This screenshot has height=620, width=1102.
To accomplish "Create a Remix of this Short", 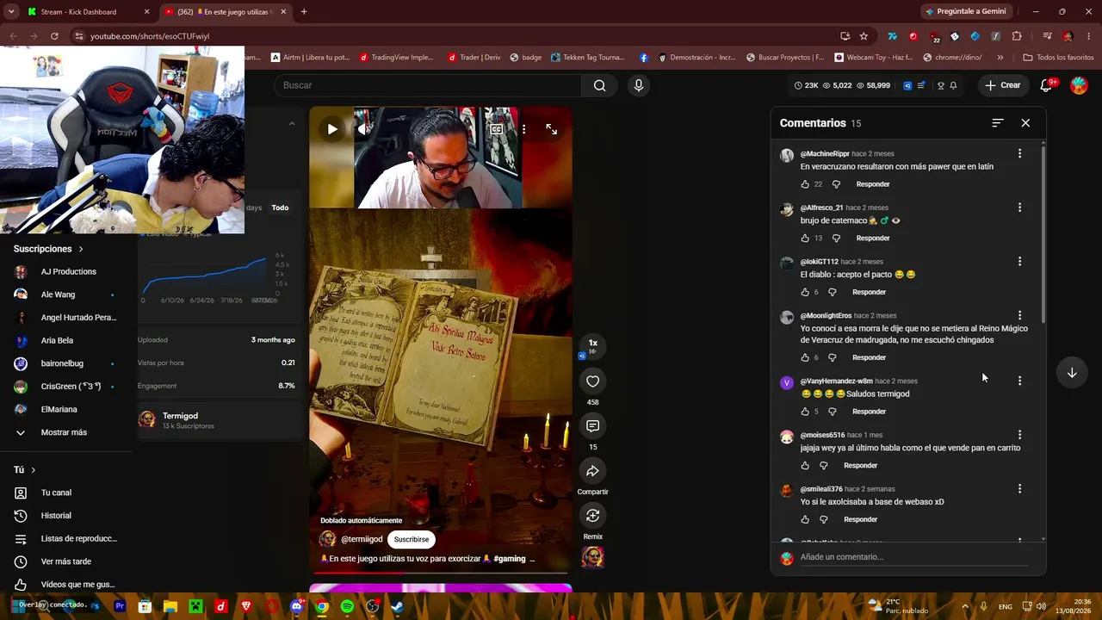I will tap(592, 516).
